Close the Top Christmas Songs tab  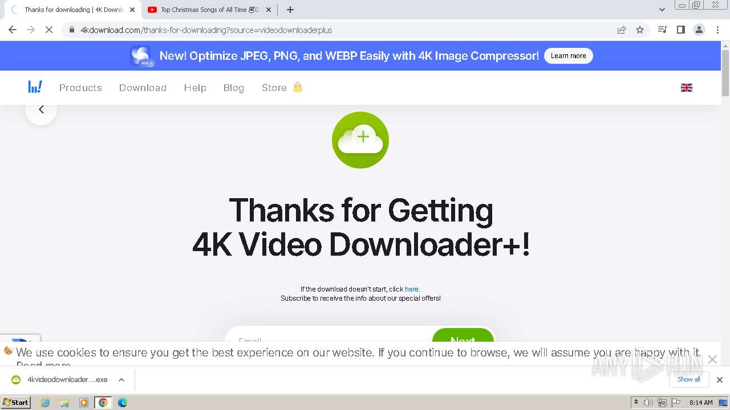(269, 10)
